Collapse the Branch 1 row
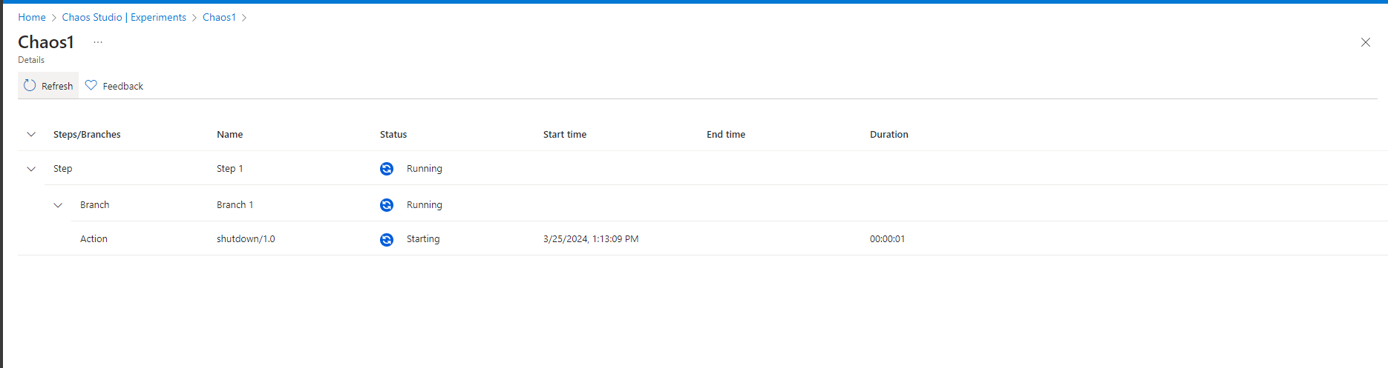1388x368 pixels. coord(58,205)
